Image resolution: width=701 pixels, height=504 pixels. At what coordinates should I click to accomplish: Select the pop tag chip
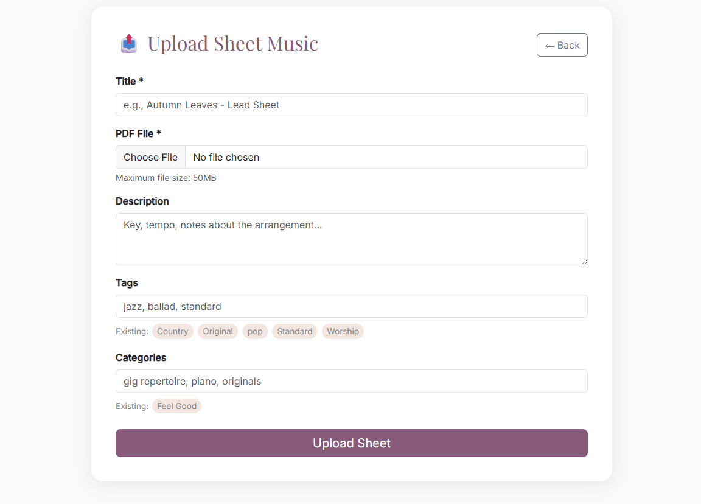[255, 331]
